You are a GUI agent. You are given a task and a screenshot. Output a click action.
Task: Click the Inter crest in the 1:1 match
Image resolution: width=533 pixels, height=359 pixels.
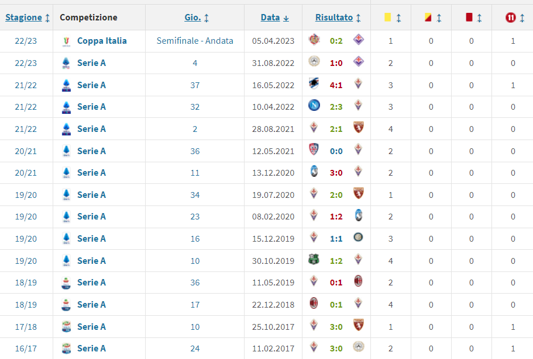(x=358, y=238)
